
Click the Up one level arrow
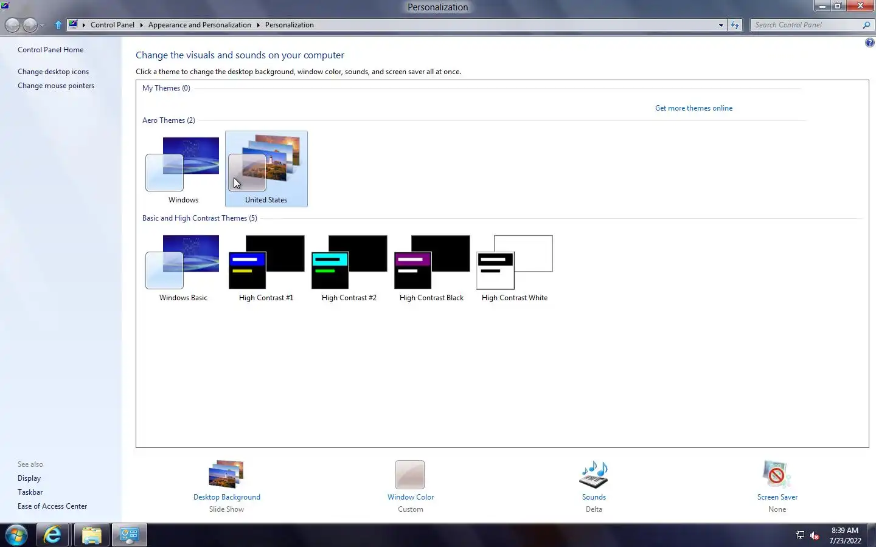[x=58, y=25]
